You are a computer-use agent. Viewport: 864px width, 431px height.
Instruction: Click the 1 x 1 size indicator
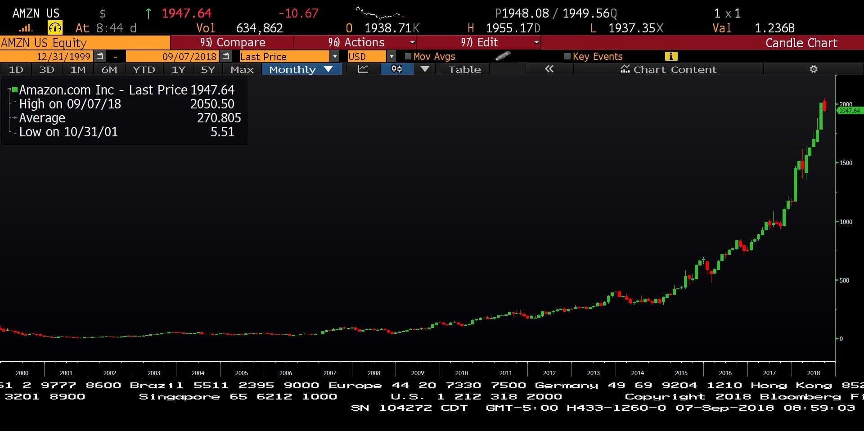click(727, 13)
